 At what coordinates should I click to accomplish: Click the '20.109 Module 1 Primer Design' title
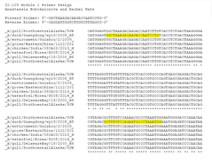(38, 5)
